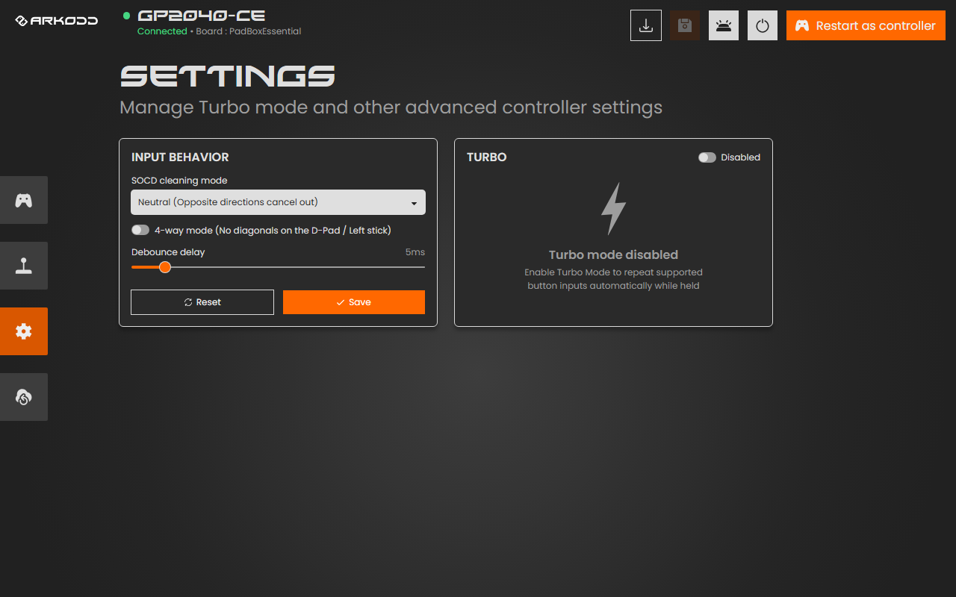This screenshot has height=597, width=956.
Task: Click the 5ms debounce value
Action: (x=415, y=252)
